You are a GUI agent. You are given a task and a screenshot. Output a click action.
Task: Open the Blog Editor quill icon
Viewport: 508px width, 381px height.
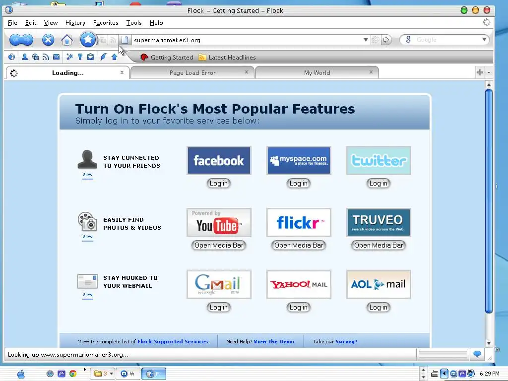[103, 57]
